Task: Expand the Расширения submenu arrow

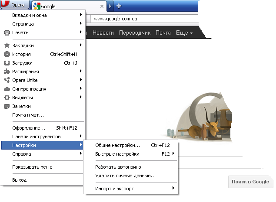Action: click(80, 71)
